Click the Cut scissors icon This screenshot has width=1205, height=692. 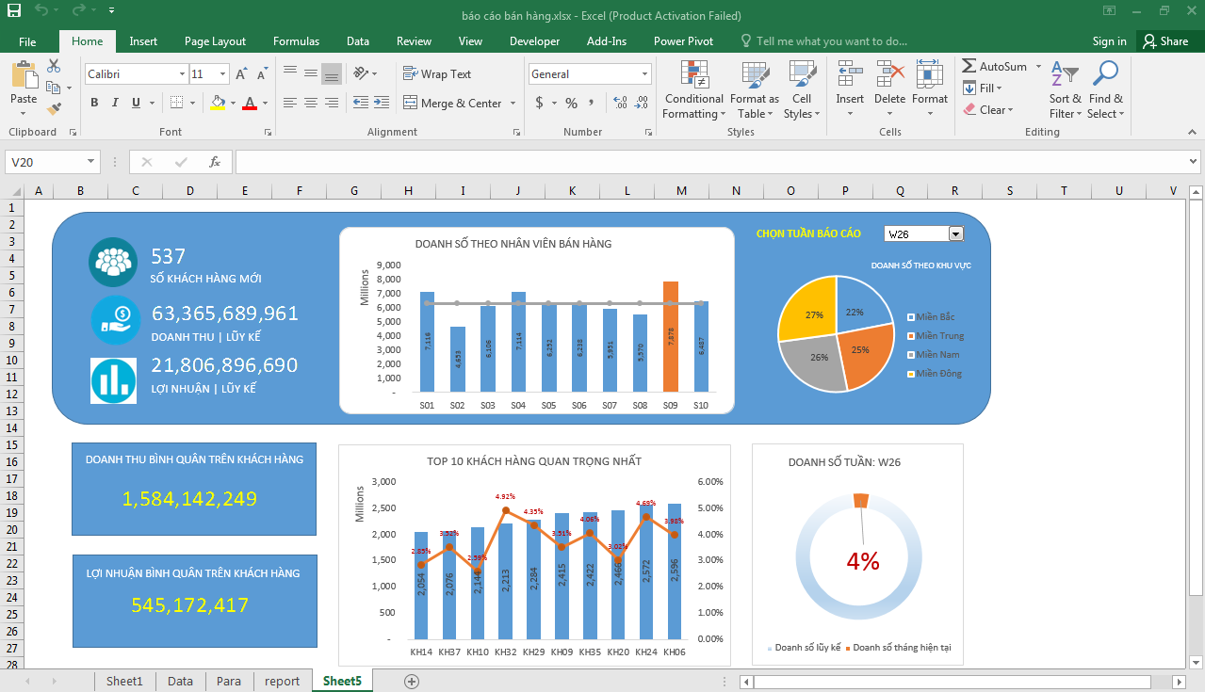54,66
